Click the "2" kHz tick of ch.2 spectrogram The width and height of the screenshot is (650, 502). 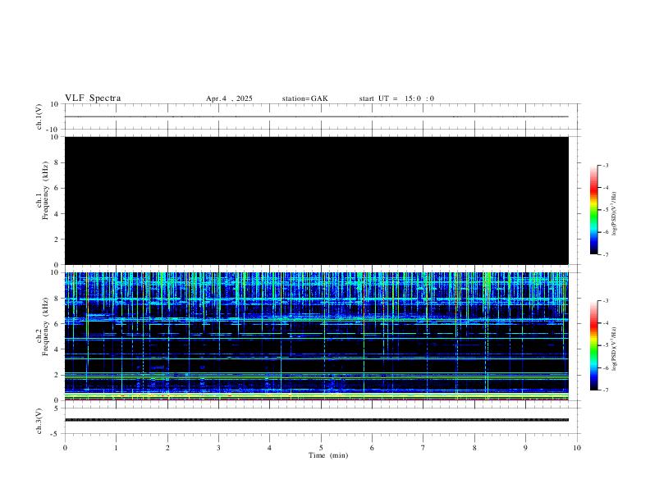pyautogui.click(x=57, y=375)
